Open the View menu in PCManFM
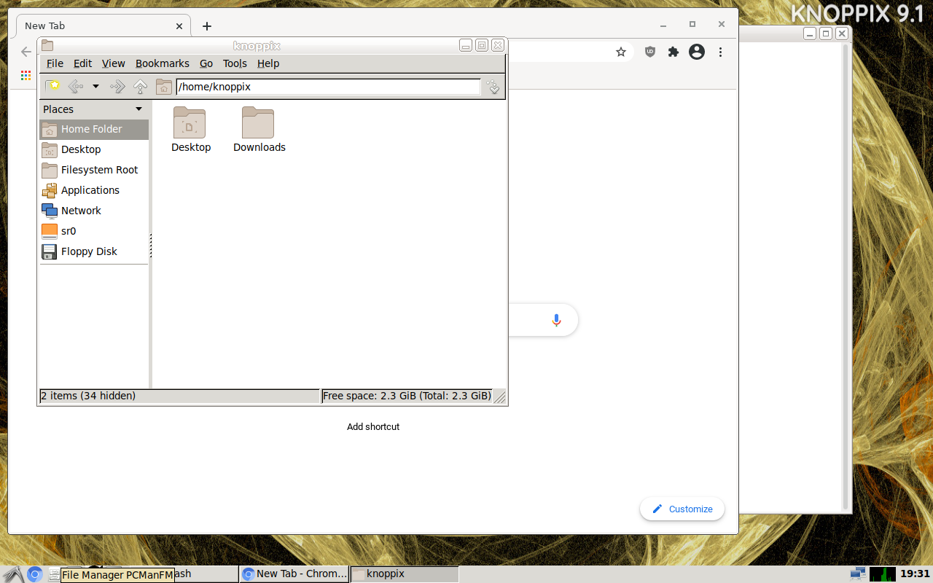This screenshot has height=583, width=933. click(x=113, y=63)
